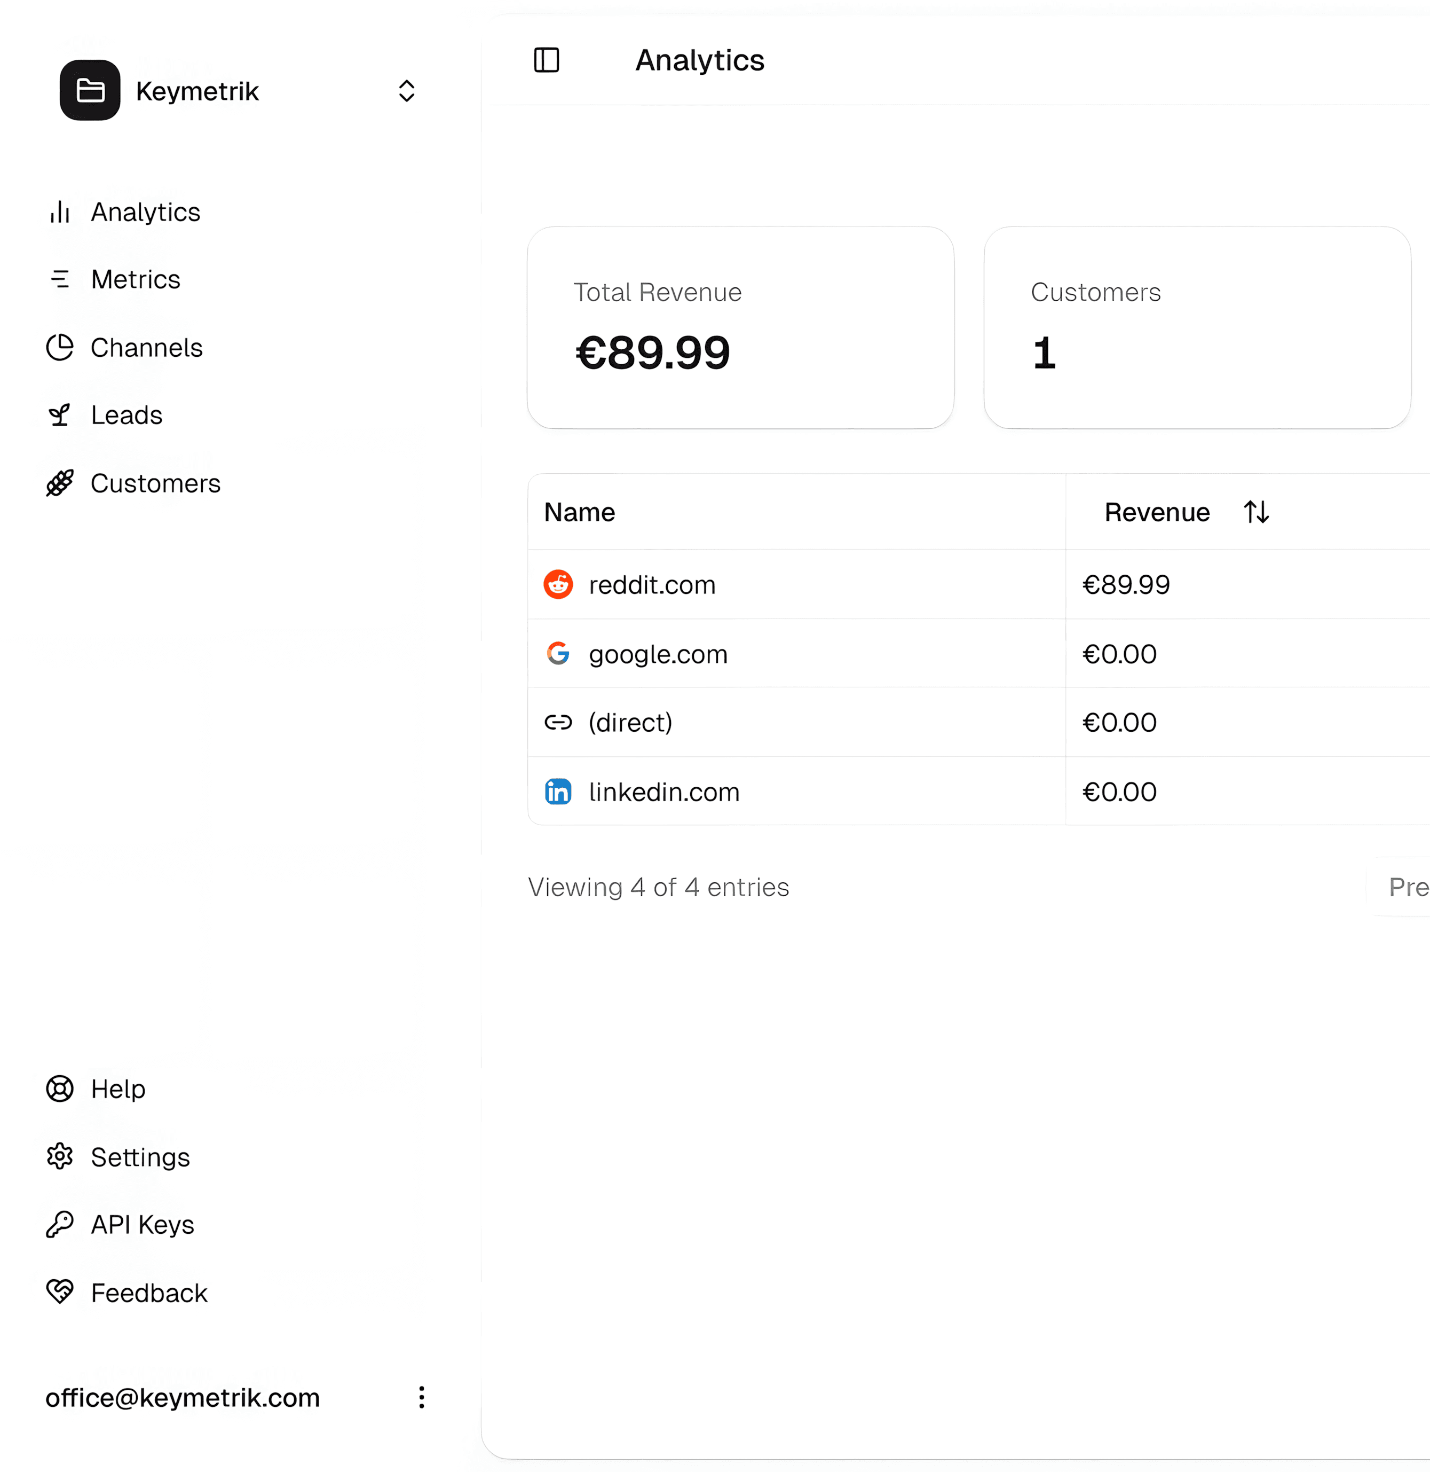Select the google.com table row
The image size is (1430, 1472).
click(658, 654)
